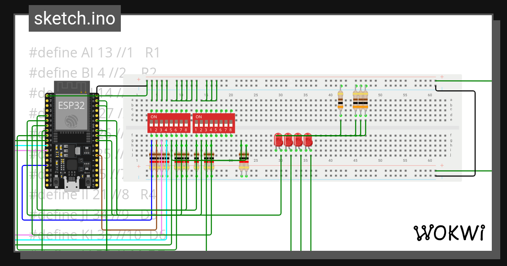Select the green wire connecting LED to ESP32
This screenshot has width=507, height=266.
279,211
